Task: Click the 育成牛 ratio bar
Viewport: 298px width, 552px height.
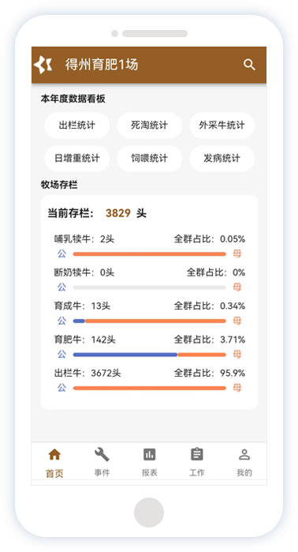Action: click(x=149, y=321)
